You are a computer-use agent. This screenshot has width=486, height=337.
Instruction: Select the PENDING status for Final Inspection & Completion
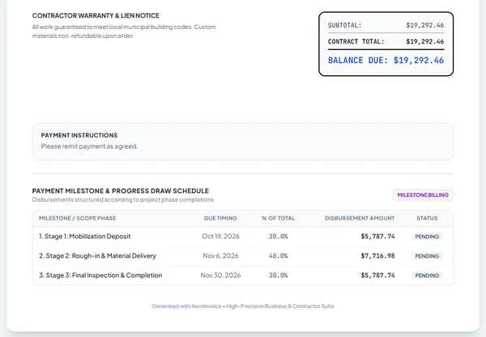pos(427,276)
